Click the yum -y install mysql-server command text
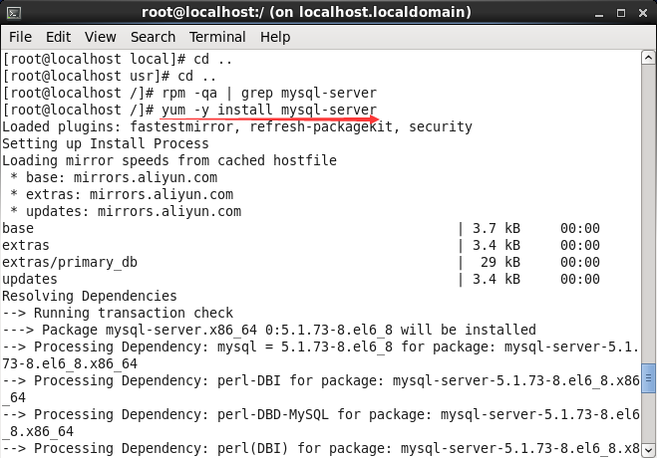The image size is (657, 458). pos(269,110)
